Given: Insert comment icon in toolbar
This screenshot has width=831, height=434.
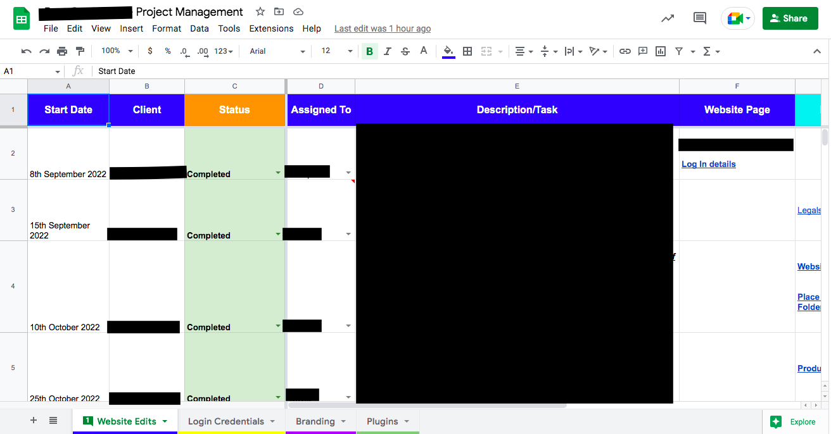Looking at the screenshot, I should [x=643, y=51].
